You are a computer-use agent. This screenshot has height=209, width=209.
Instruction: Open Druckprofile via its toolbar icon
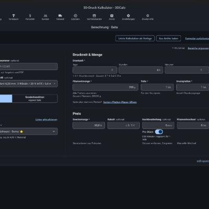148,16
